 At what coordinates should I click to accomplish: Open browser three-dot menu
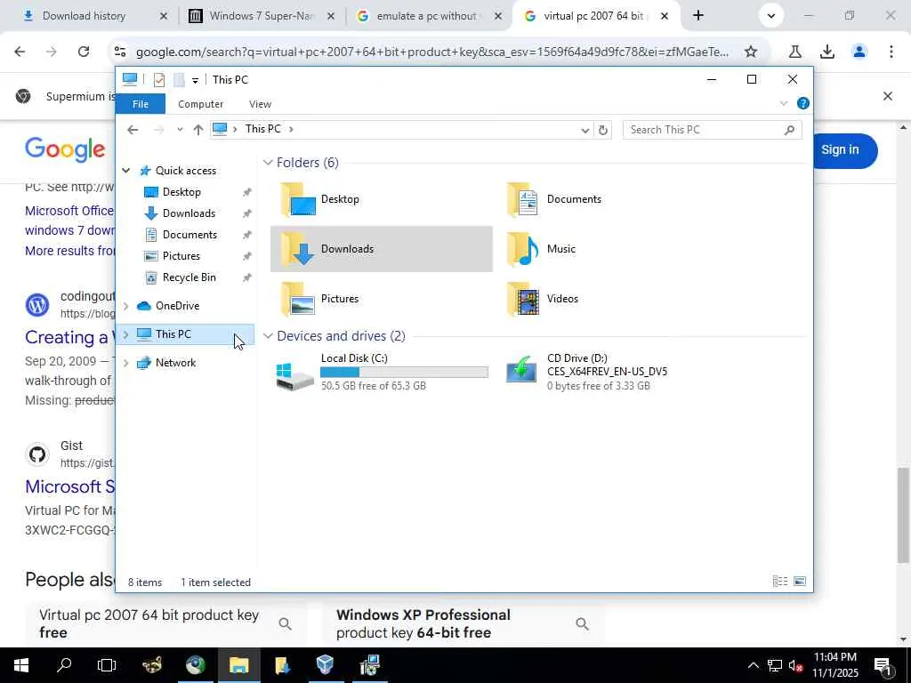pyautogui.click(x=891, y=52)
